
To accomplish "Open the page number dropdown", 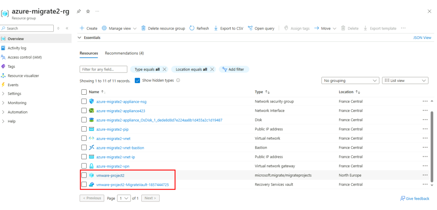I will point(124,198).
